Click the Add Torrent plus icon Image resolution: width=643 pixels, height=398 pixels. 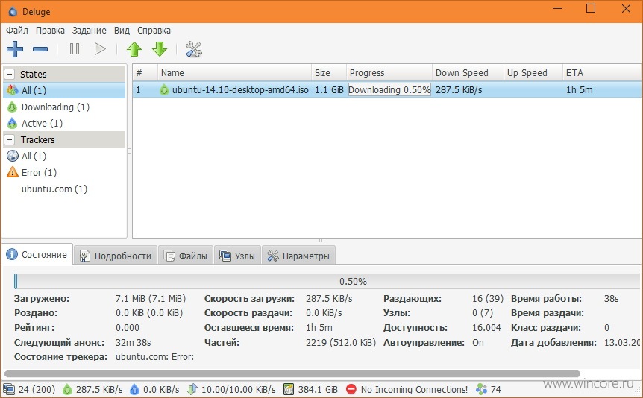[x=15, y=49]
